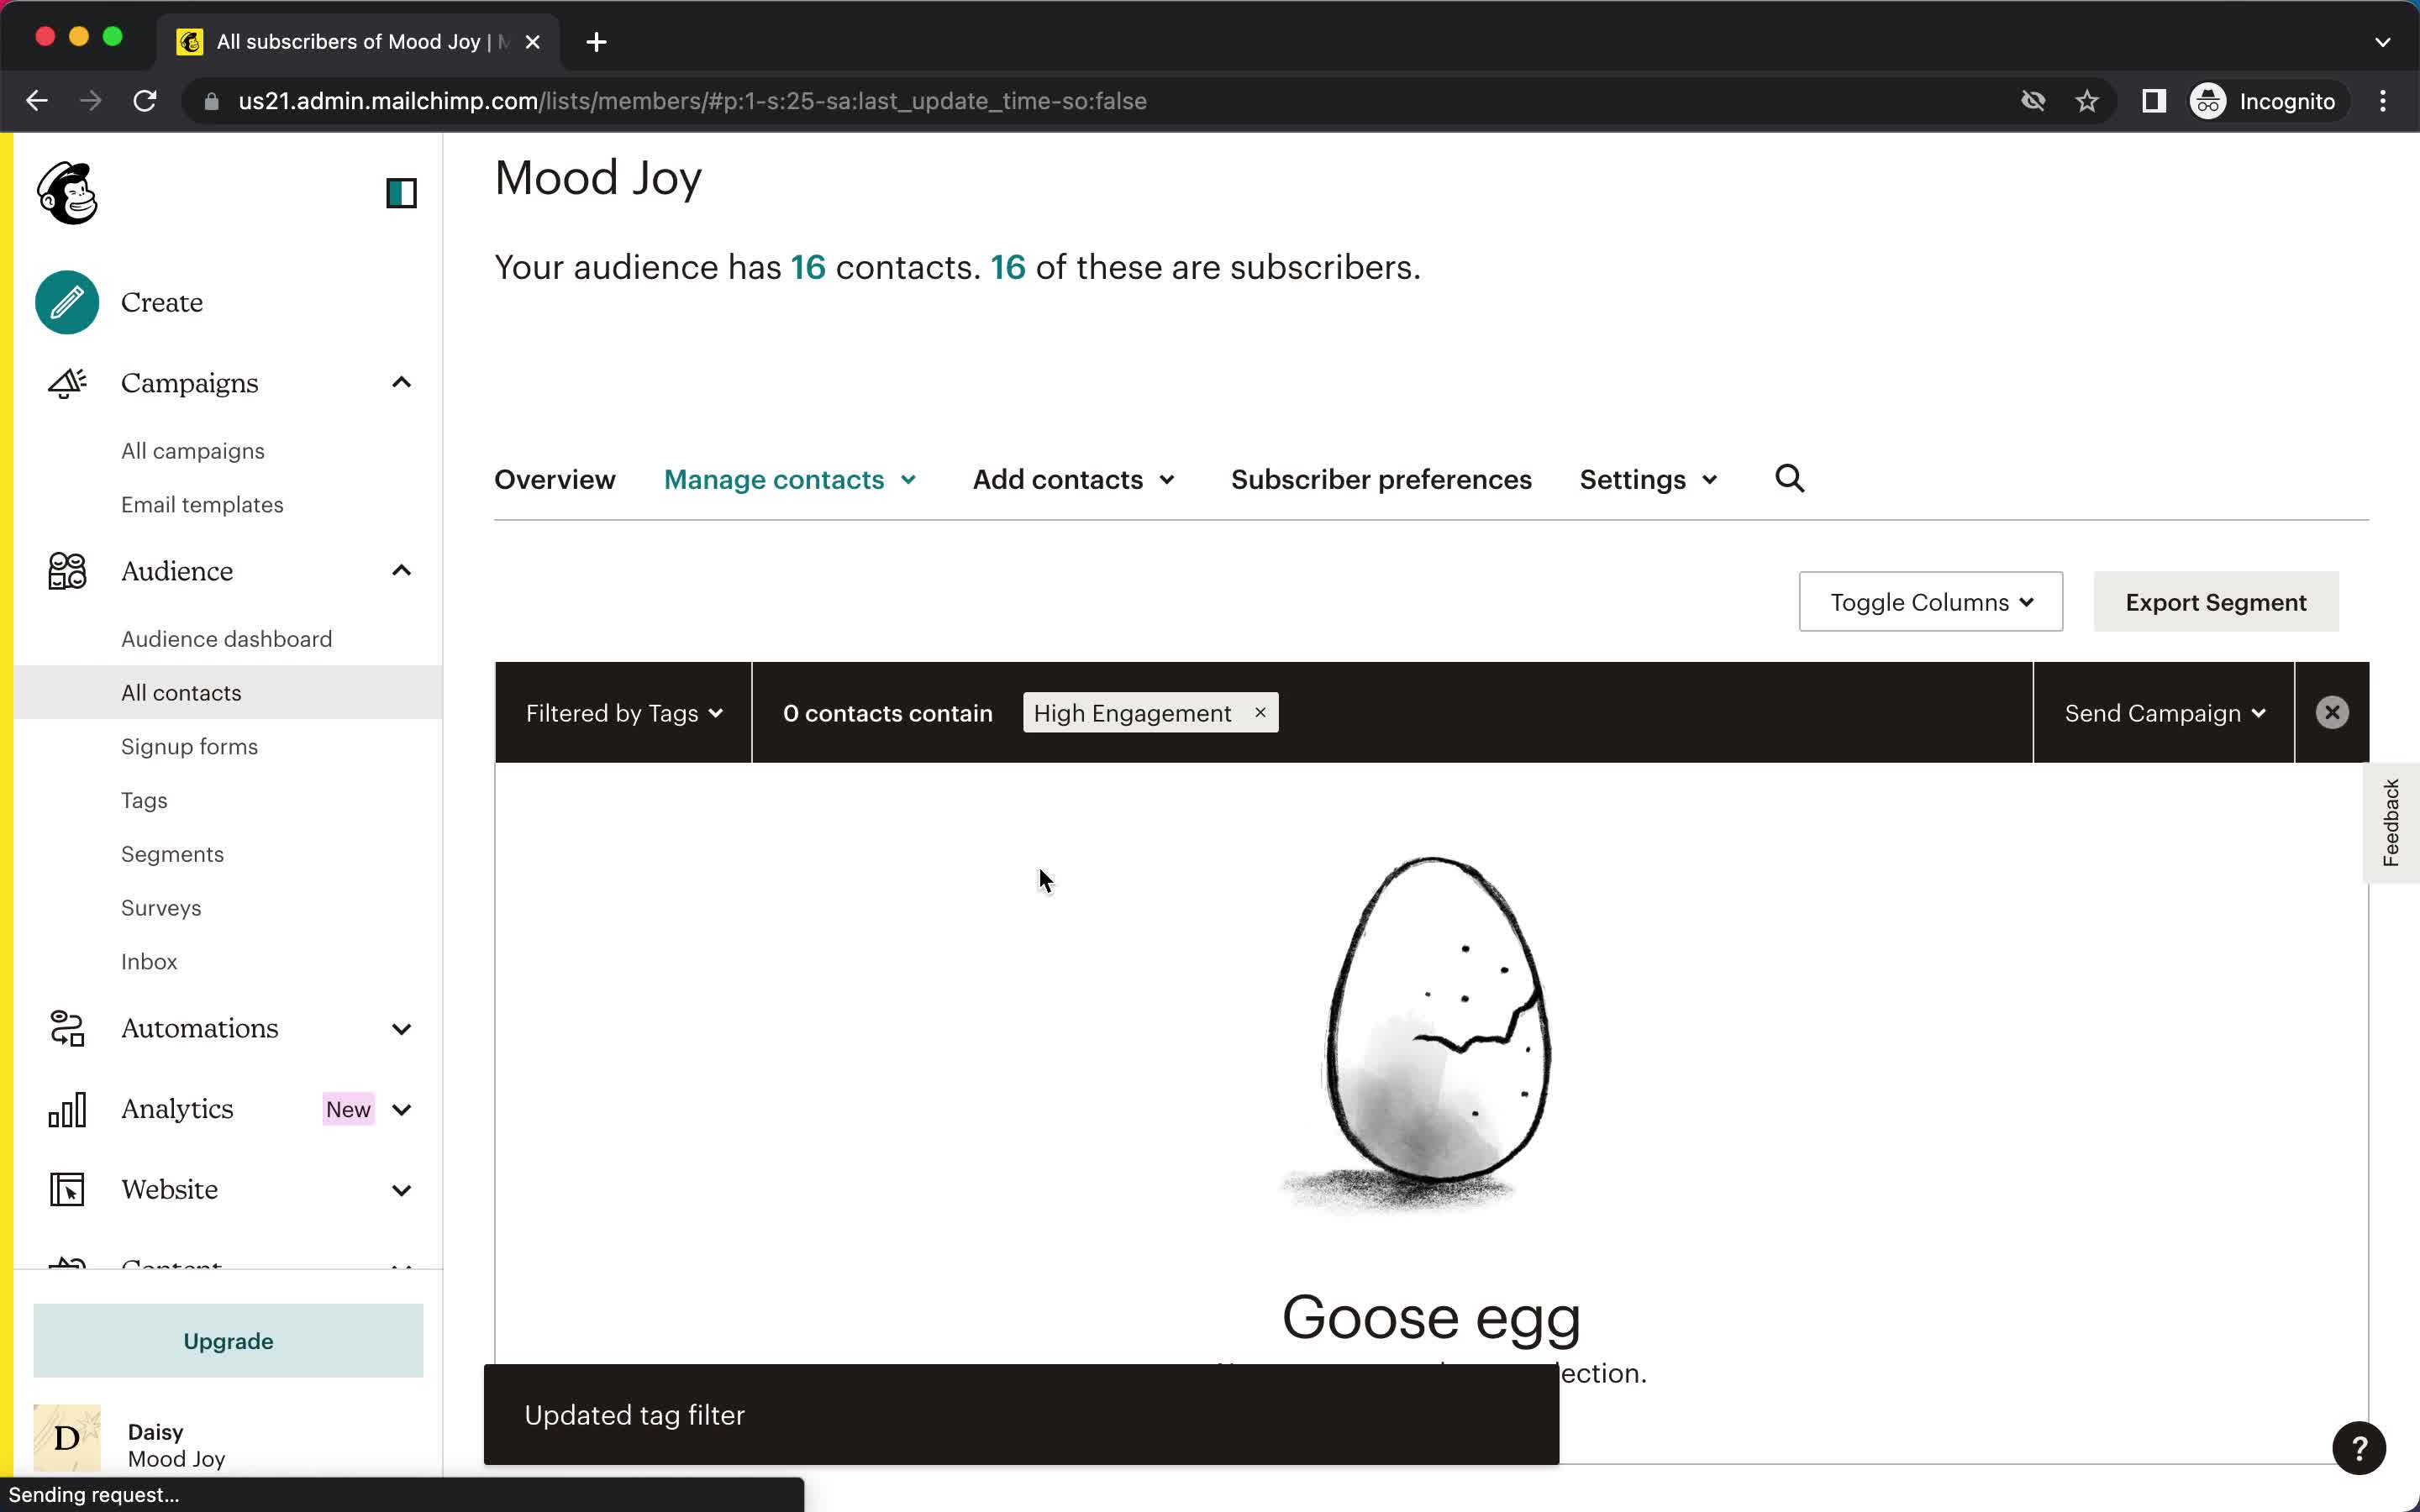Open the Analytics icon in sidebar
Image resolution: width=2420 pixels, height=1512 pixels.
(68, 1108)
